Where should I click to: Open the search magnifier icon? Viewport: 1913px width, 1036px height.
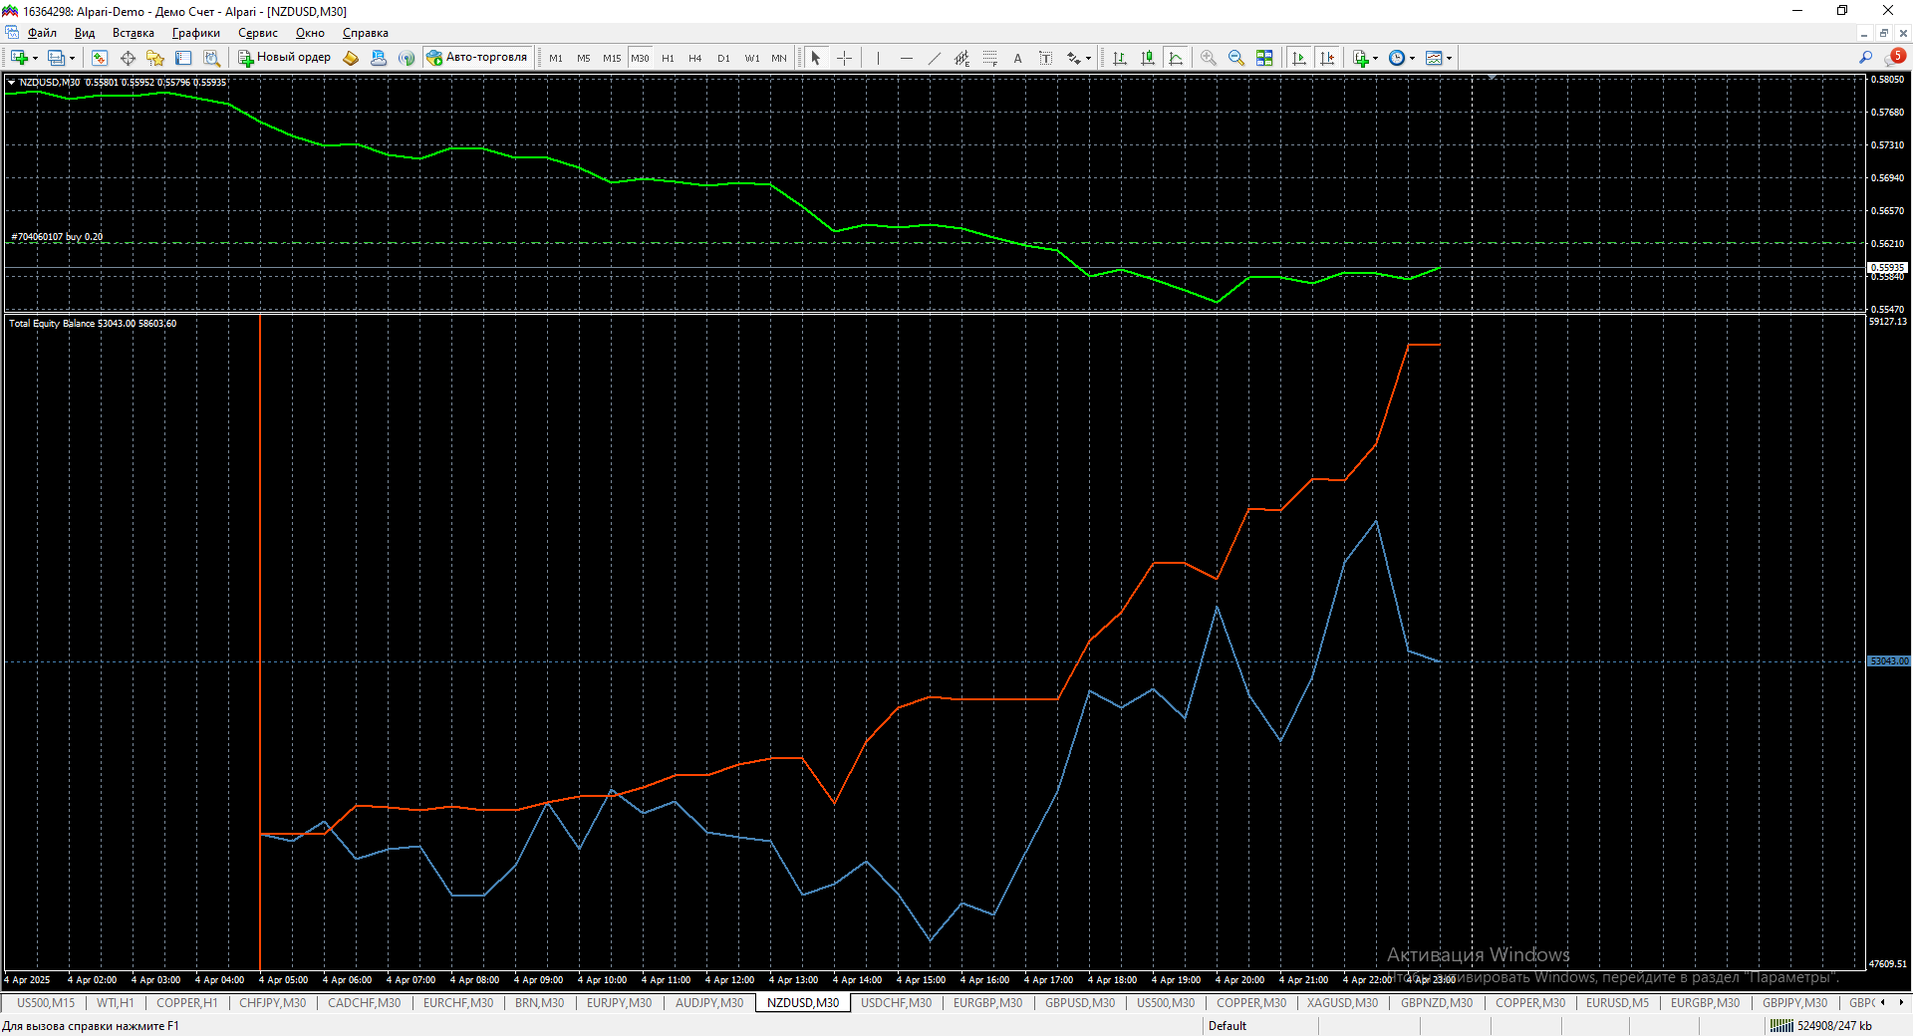(x=1865, y=58)
